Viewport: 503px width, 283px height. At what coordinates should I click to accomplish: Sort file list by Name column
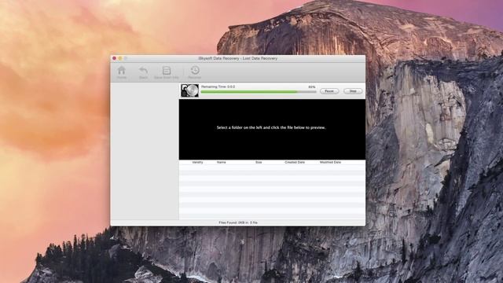tap(222, 163)
